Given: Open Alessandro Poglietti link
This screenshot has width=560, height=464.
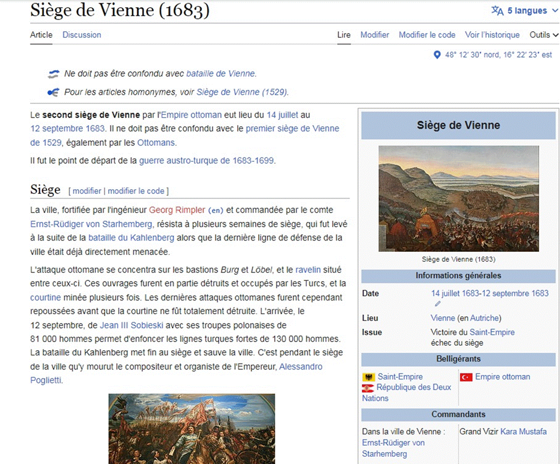Looking at the screenshot, I should click(x=300, y=367).
